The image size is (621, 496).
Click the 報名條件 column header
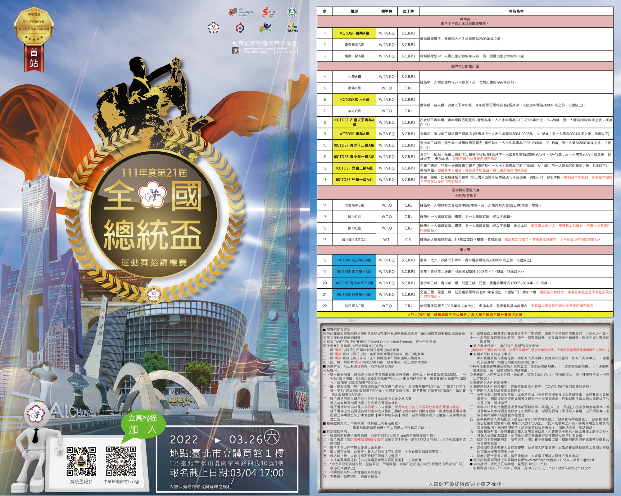tap(516, 11)
